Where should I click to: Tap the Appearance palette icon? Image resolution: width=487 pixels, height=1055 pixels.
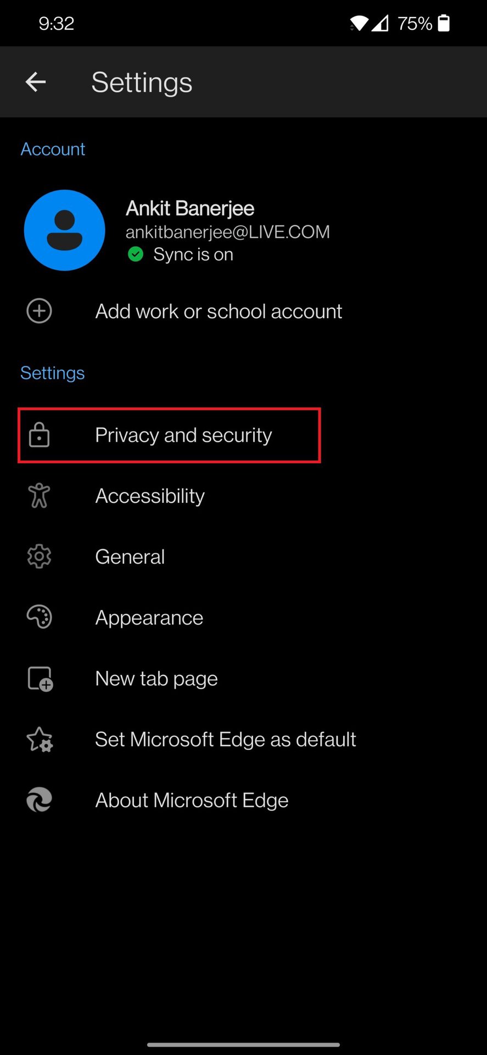click(40, 617)
